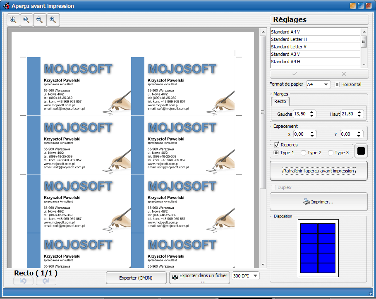Click the Exporter (CMJN) button

(136, 278)
